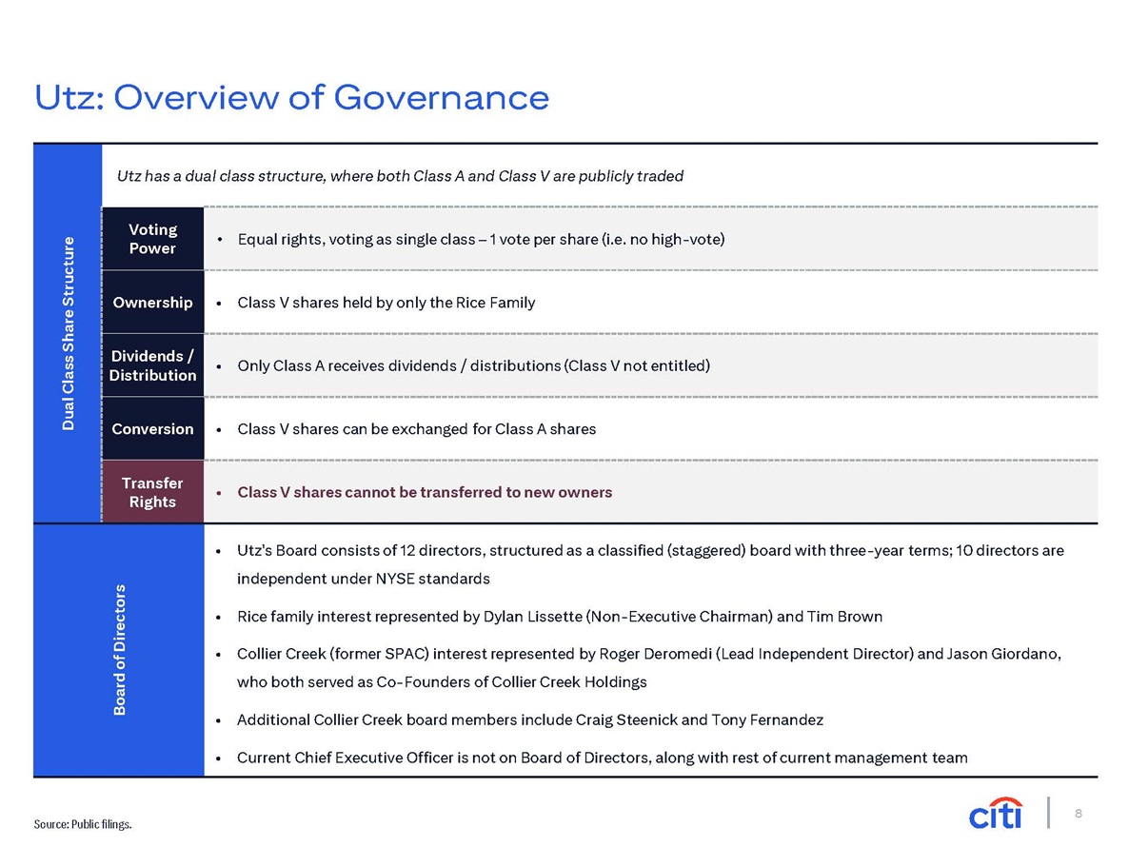Click the 'Additional Collier Creek board members' bullet

pos(530,720)
